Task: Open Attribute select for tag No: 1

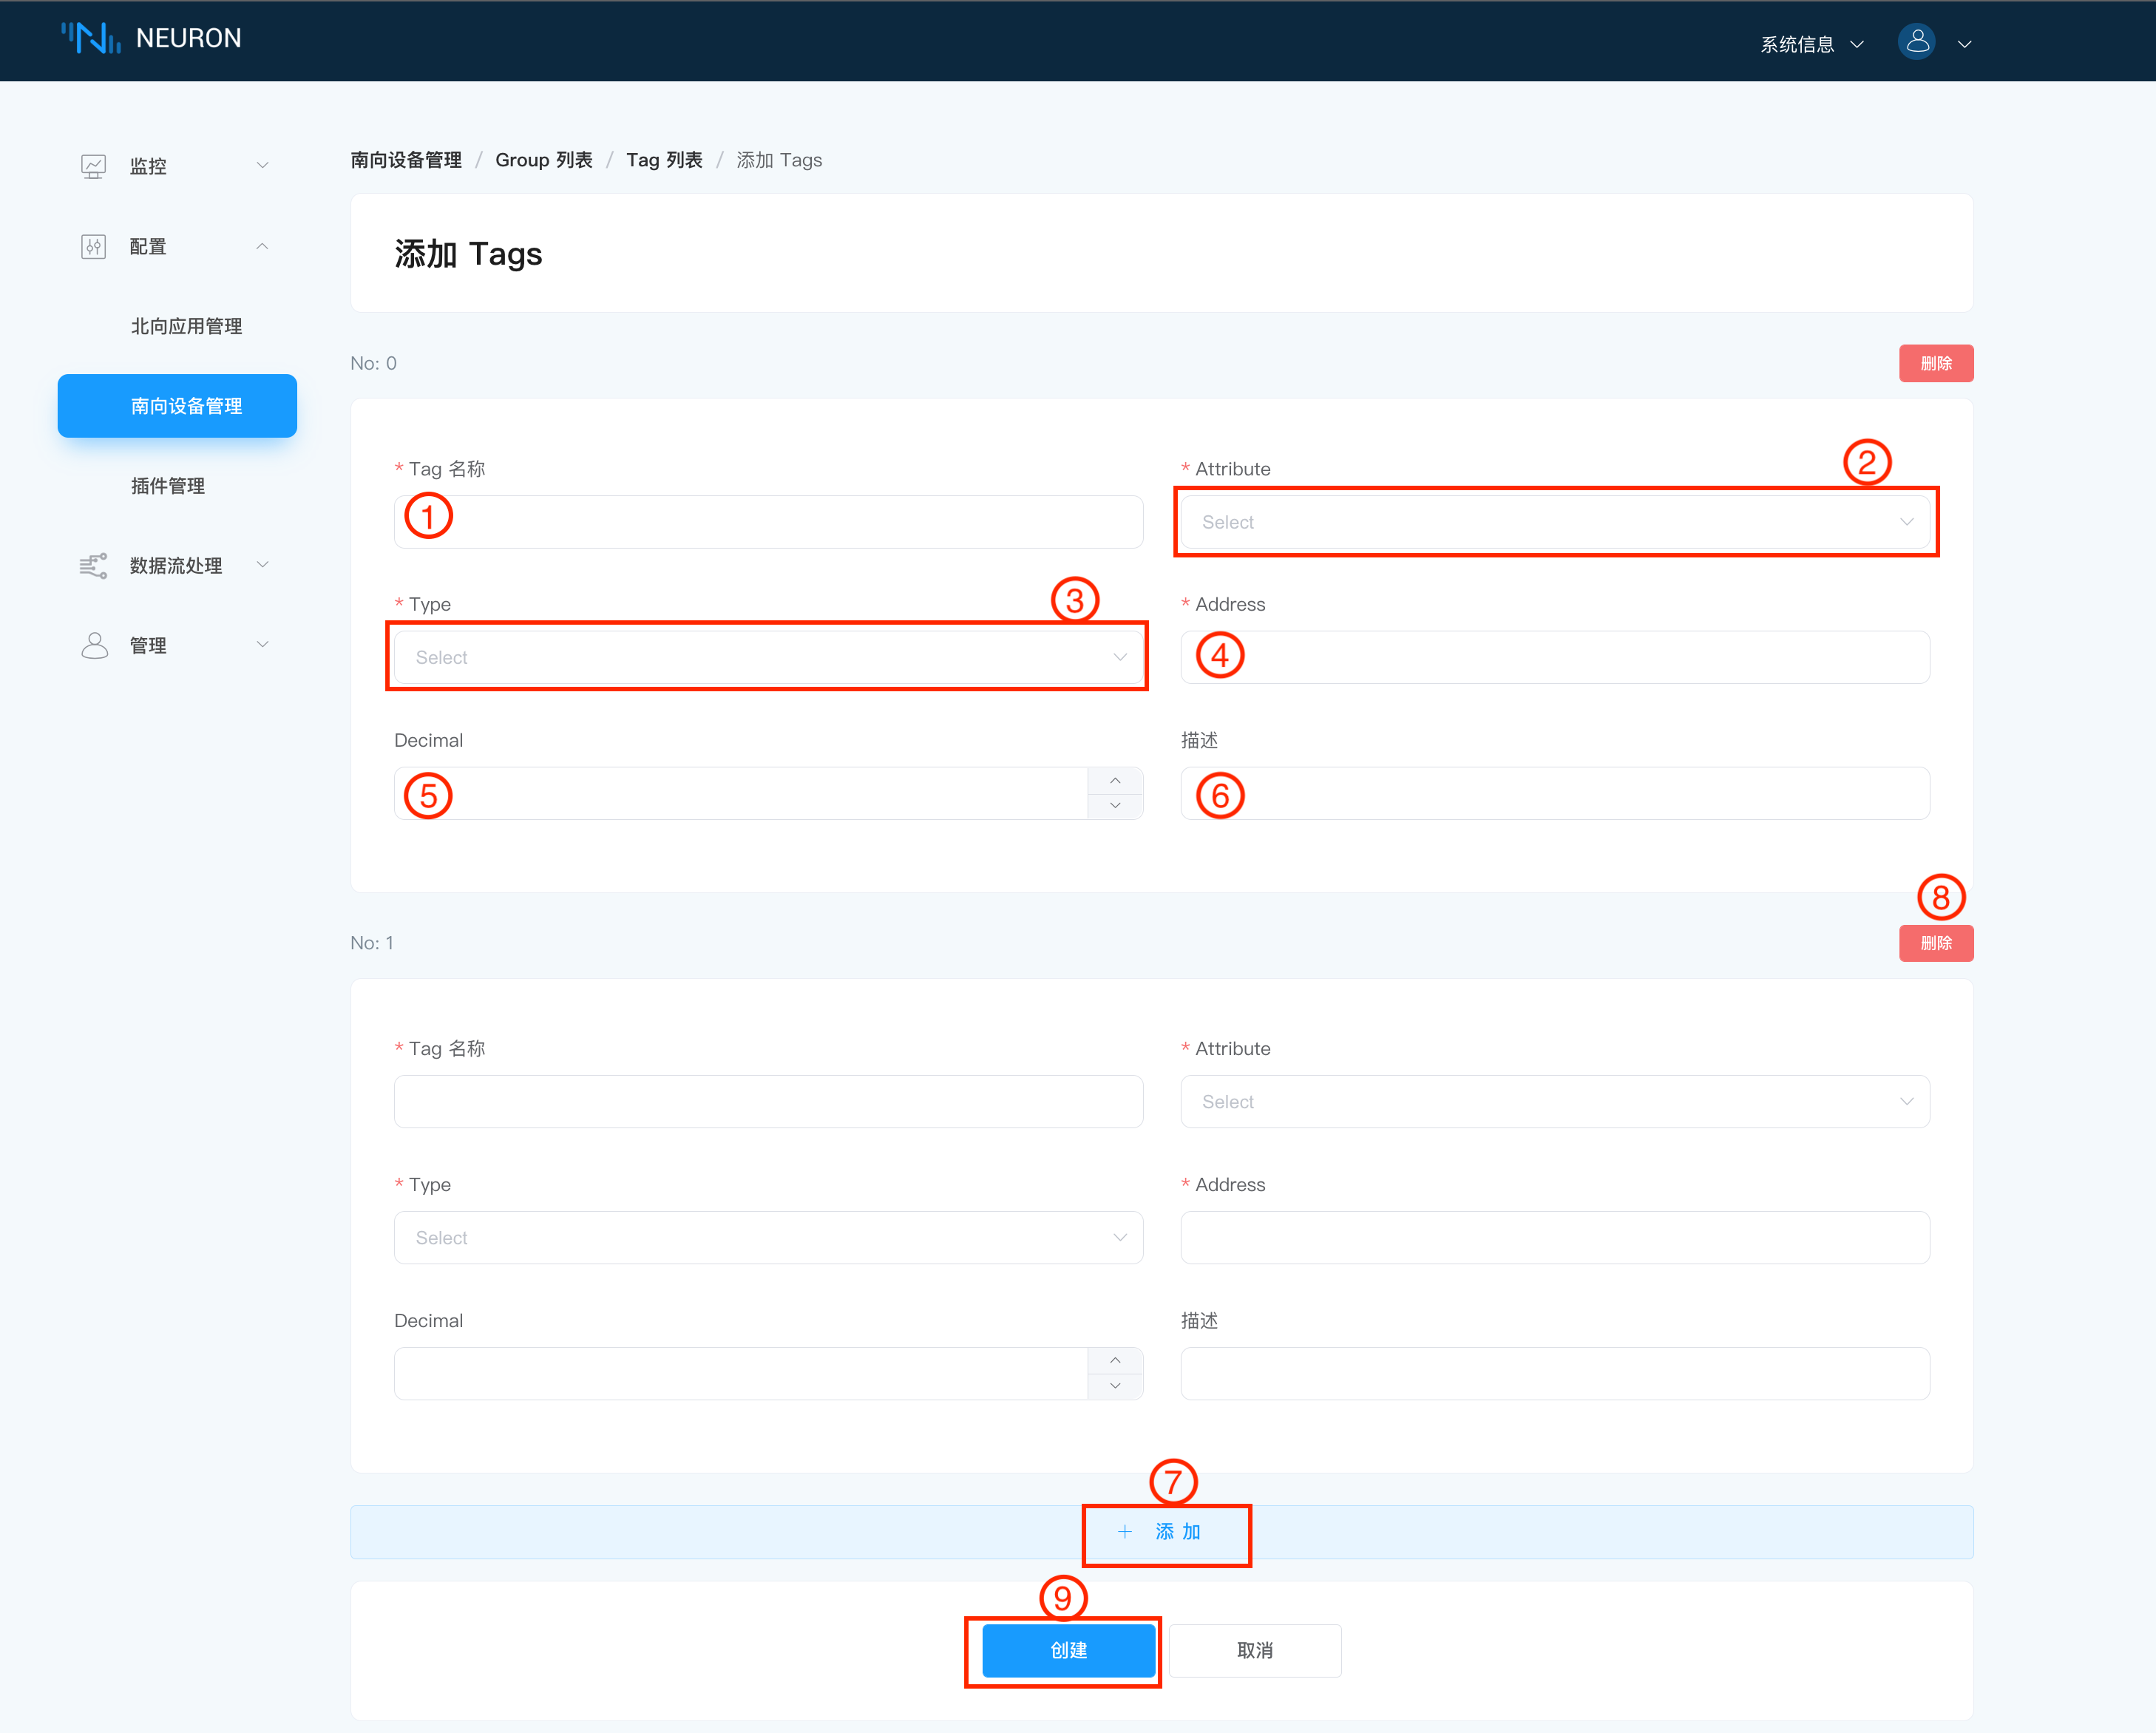Action: (x=1555, y=1102)
